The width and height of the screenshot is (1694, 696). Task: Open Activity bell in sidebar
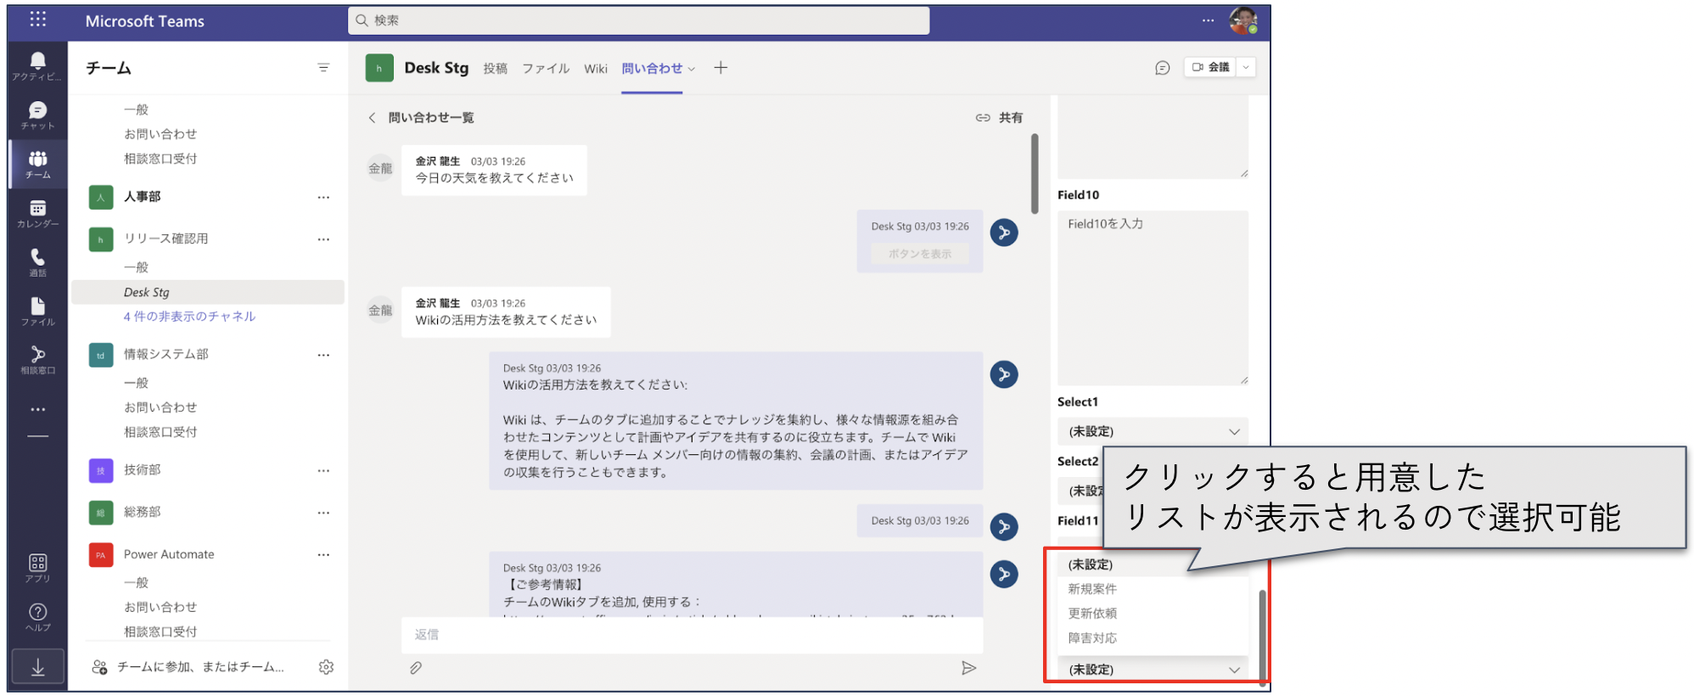tap(37, 65)
